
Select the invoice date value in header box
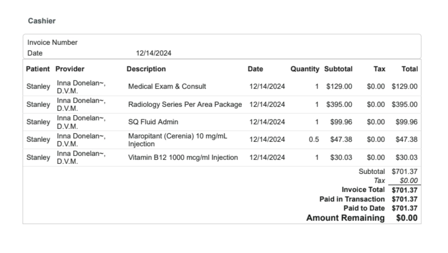point(153,53)
